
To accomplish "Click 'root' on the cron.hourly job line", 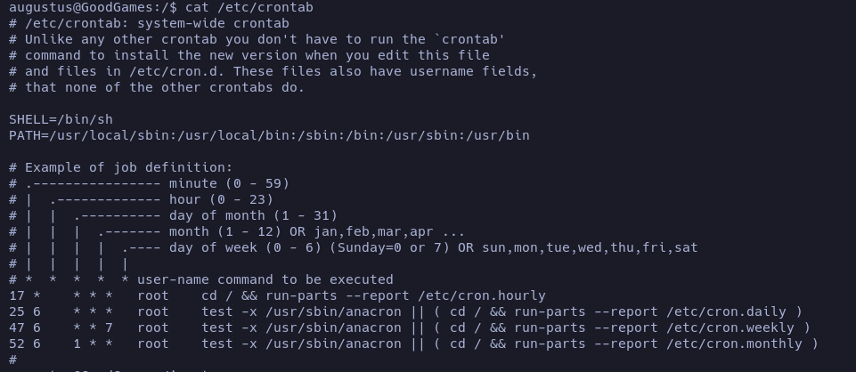I will click(x=152, y=295).
